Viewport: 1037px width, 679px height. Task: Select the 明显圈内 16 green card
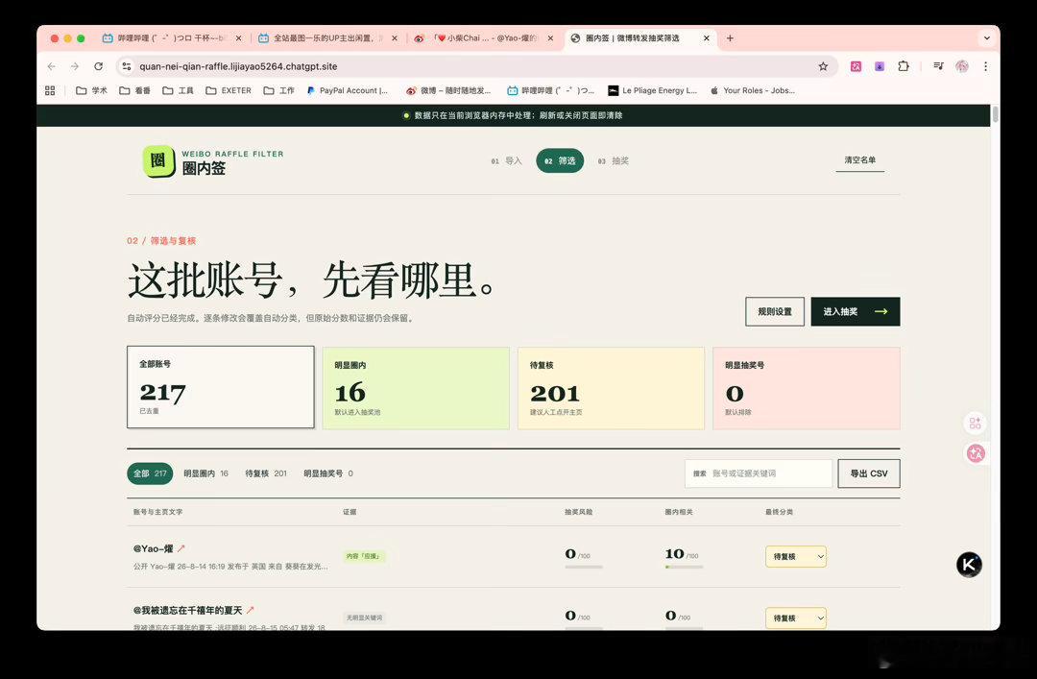[416, 388]
